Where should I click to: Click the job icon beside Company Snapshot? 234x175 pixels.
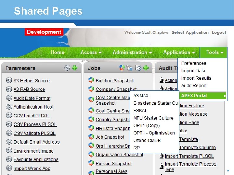91,89
